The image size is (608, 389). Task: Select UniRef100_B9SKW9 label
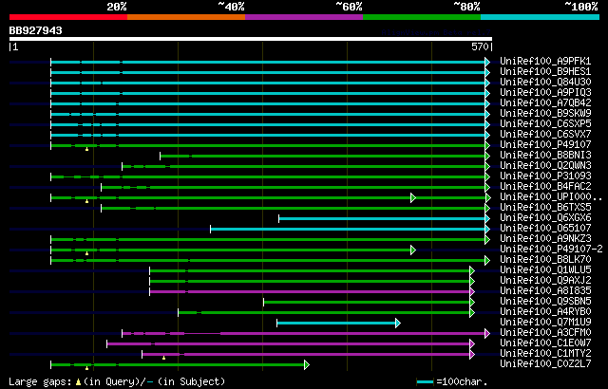545,114
